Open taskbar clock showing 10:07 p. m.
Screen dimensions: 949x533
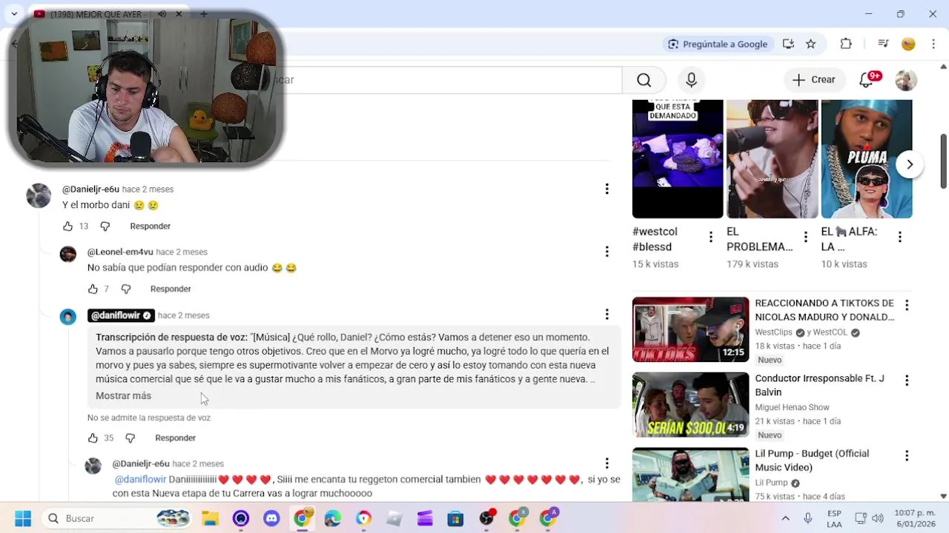914,518
